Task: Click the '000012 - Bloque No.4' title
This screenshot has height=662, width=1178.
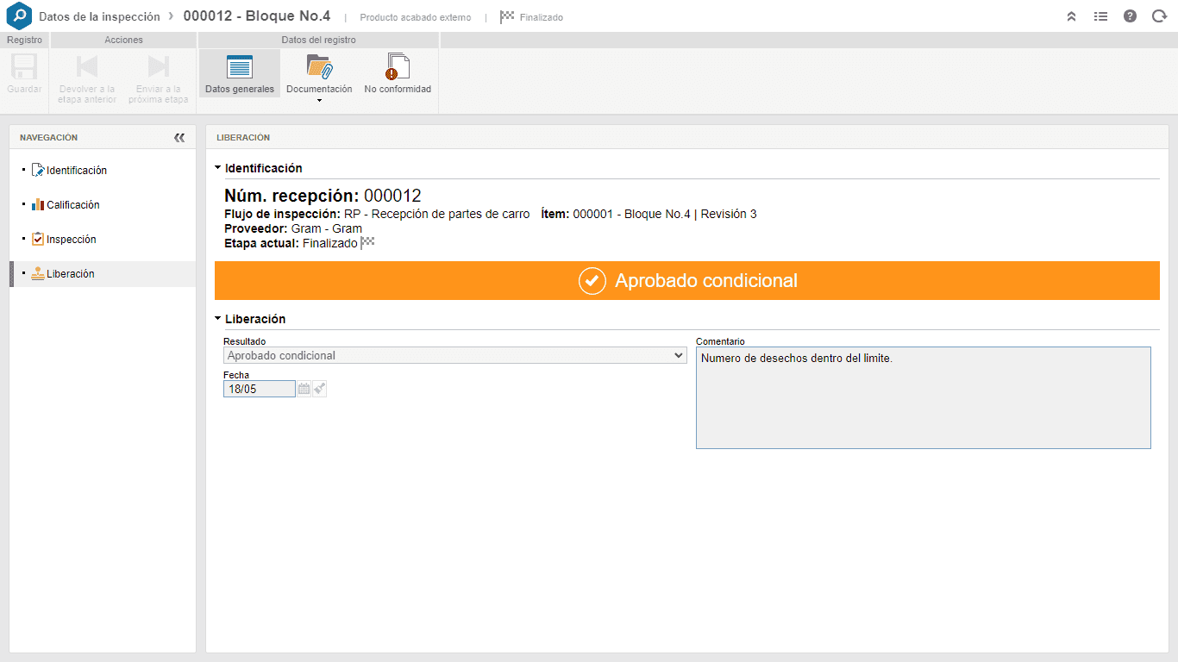Action: pos(257,16)
